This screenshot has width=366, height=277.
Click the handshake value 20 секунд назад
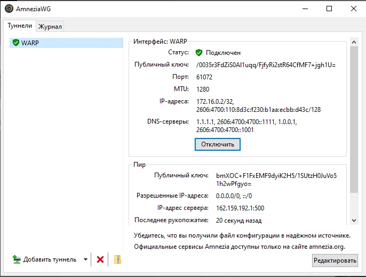point(238,221)
